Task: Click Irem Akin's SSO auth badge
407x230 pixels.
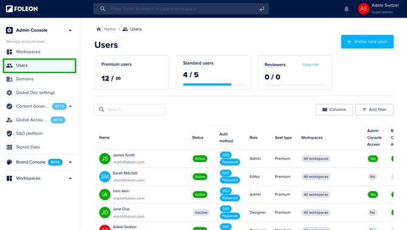Action: click(225, 191)
